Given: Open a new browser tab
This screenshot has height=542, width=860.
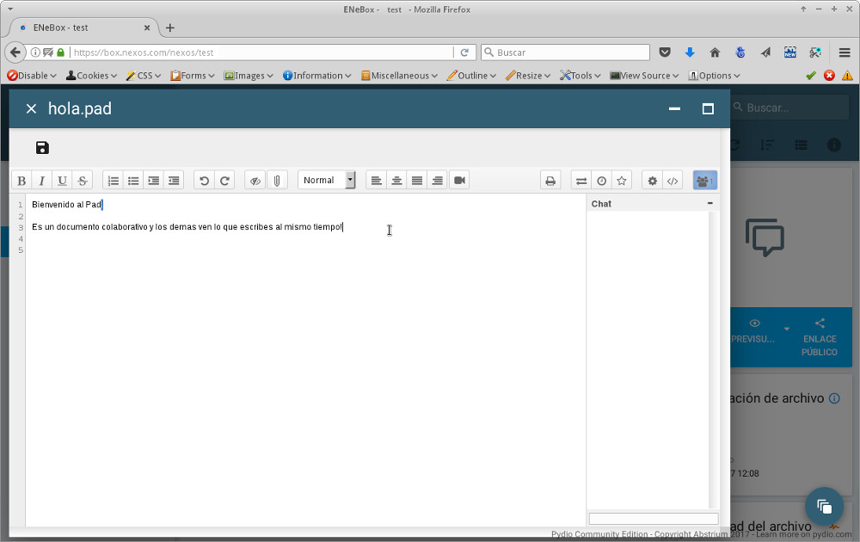Looking at the screenshot, I should 170,28.
